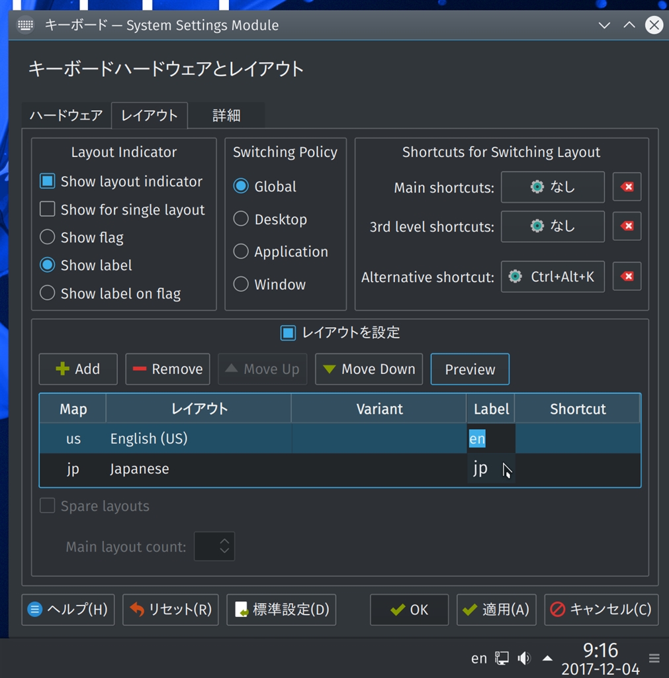Screen dimensions: 669x678
Task: Clear the Main shortcuts binding
Action: [627, 187]
